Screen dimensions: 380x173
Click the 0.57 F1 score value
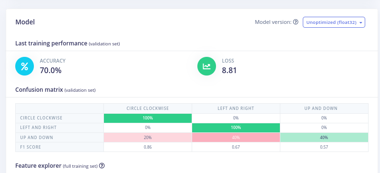[x=324, y=147]
